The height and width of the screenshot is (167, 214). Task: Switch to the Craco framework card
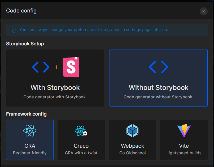(81, 140)
